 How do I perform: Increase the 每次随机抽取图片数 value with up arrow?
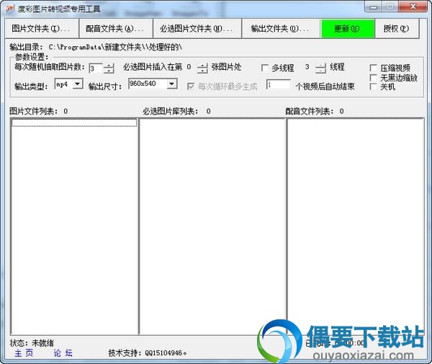(x=109, y=66)
